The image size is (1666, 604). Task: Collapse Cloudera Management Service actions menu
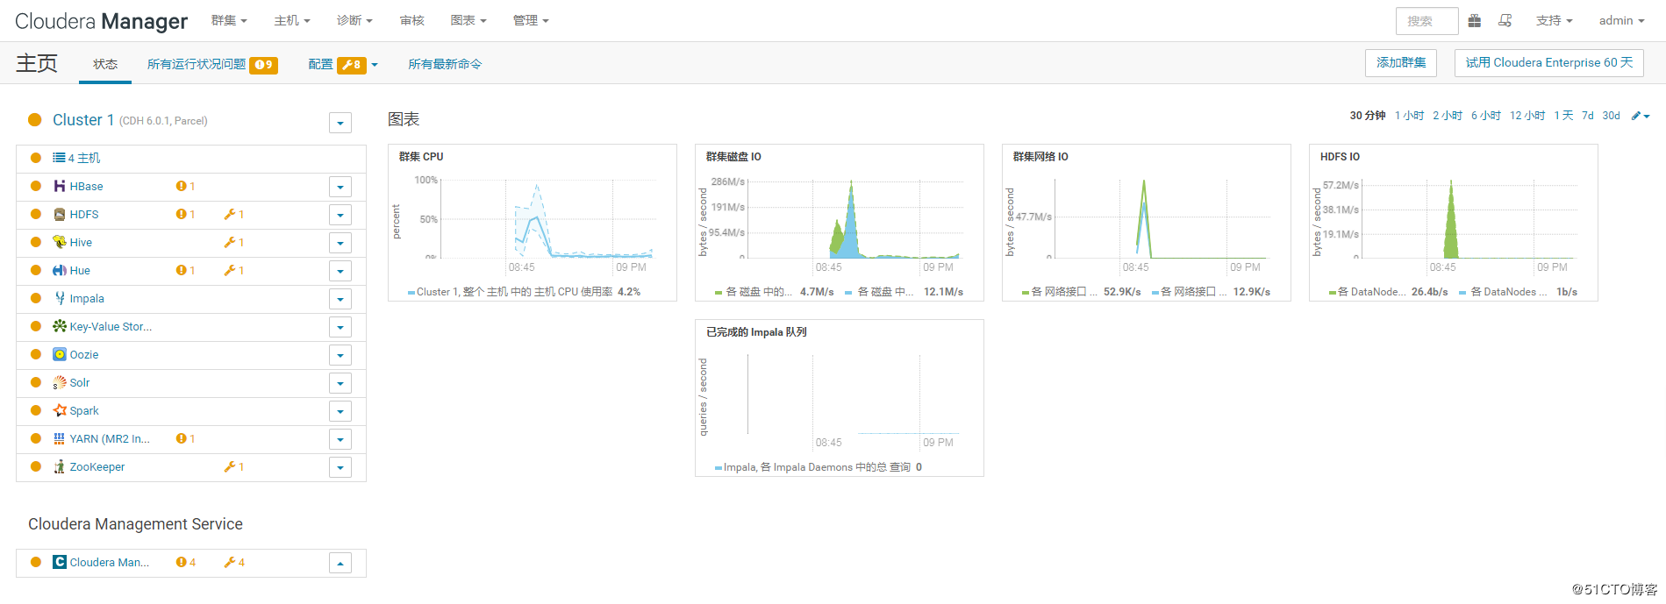point(340,563)
